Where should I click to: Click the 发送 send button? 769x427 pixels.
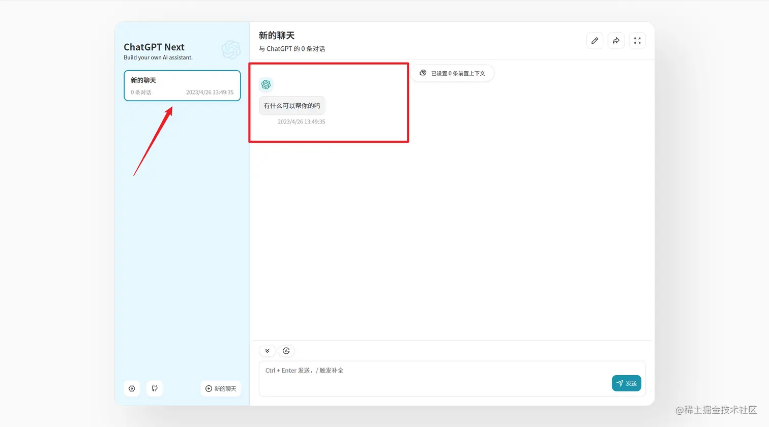coord(627,383)
